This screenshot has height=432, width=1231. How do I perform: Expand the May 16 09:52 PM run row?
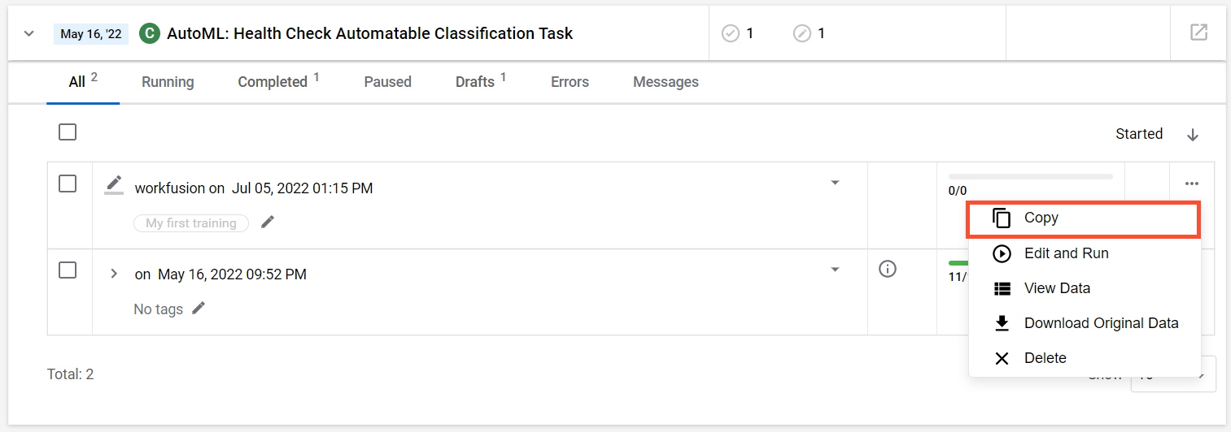[x=114, y=274]
